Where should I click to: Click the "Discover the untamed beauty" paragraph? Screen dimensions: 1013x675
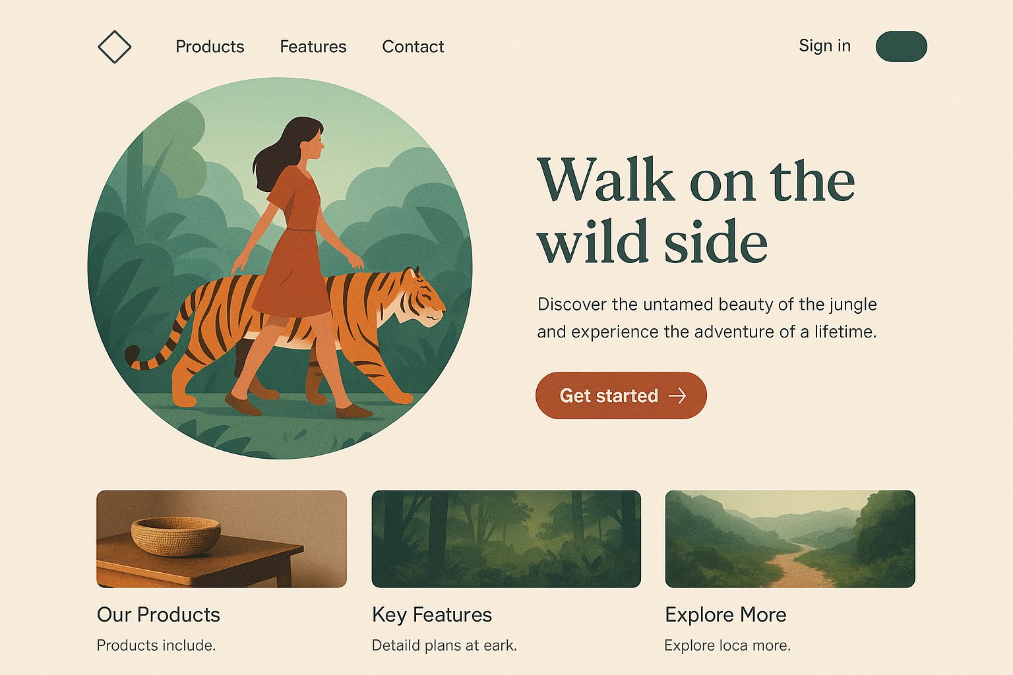click(707, 318)
